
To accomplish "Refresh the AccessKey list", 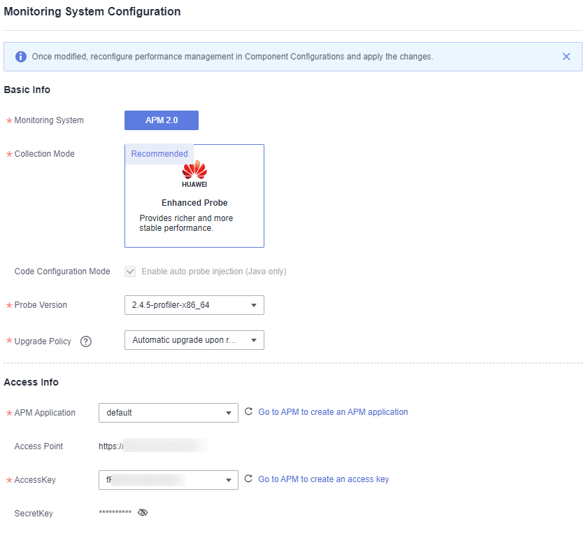I will (x=248, y=479).
